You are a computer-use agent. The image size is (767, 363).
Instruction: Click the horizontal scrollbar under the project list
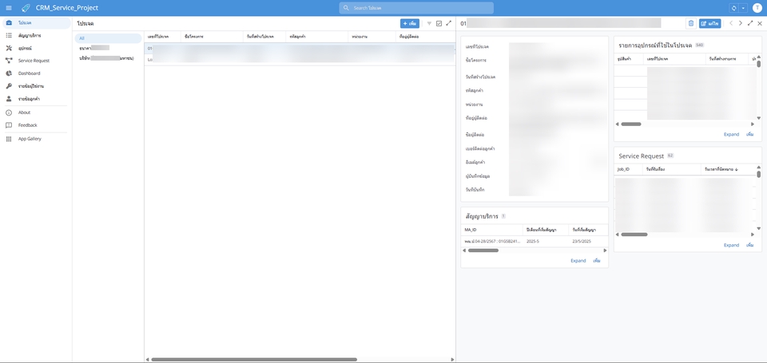254,360
